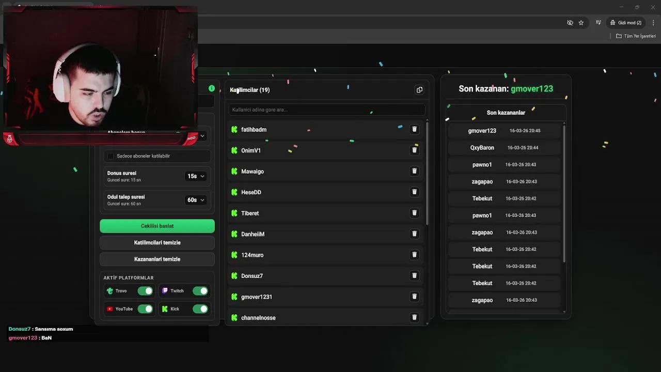Image resolution: width=661 pixels, height=372 pixels.
Task: Click the YouTube logo in Aktif Platformlar
Action: 109,309
